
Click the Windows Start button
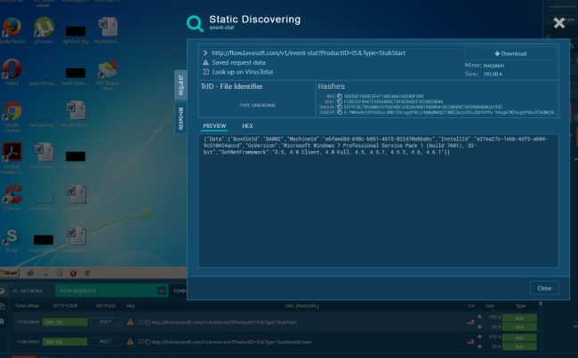(x=10, y=273)
